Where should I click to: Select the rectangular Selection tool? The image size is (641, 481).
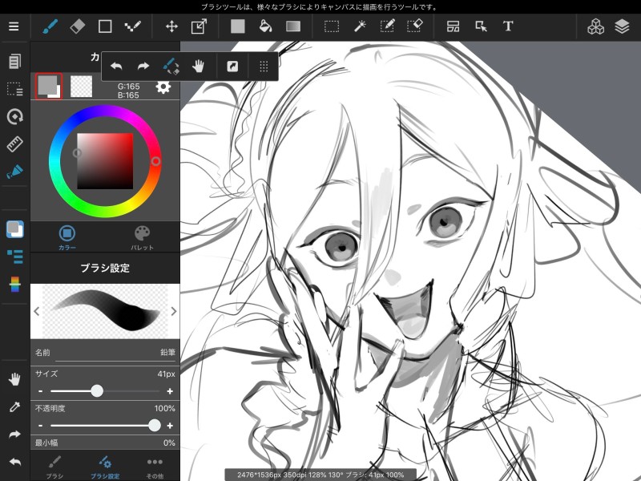pyautogui.click(x=332, y=26)
